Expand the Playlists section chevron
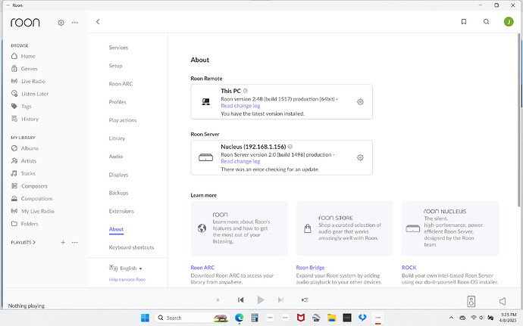 click(x=34, y=242)
